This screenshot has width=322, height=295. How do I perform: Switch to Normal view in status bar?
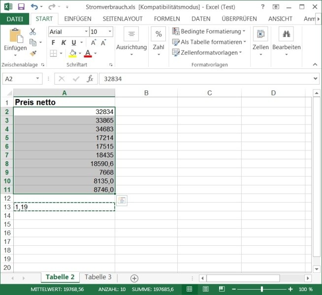click(189, 289)
